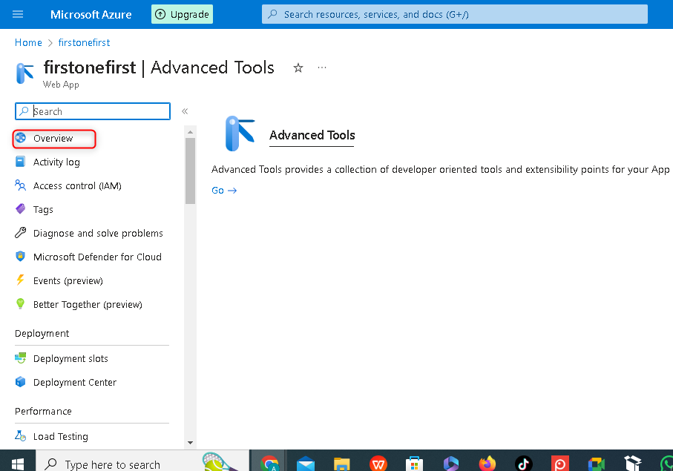Image resolution: width=673 pixels, height=471 pixels.
Task: Open Diagnose and solve problems
Action: pyautogui.click(x=98, y=234)
